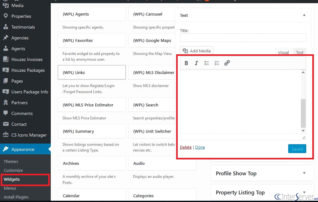Click the insert link icon
318x202 pixels.
(227, 63)
